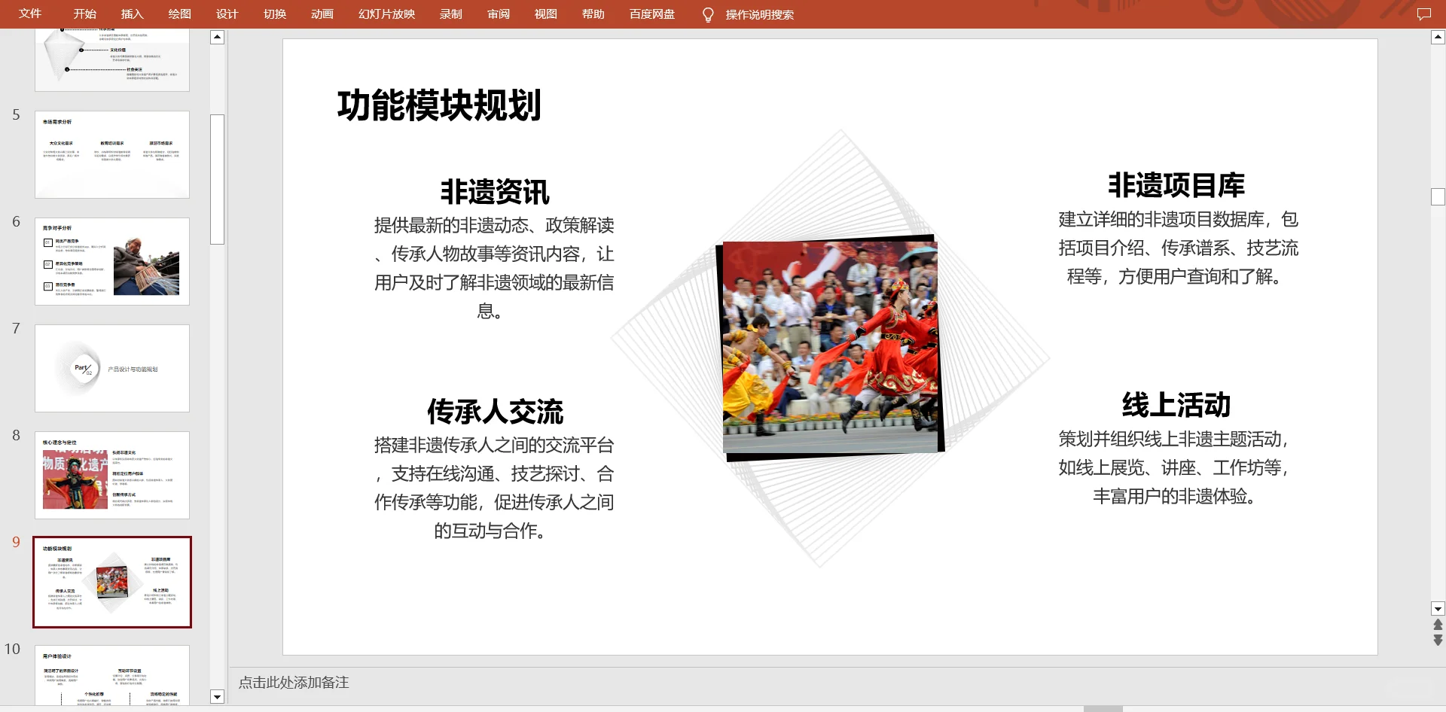
Task: Click thumbnail panel scroll-up arrow
Action: tap(217, 37)
